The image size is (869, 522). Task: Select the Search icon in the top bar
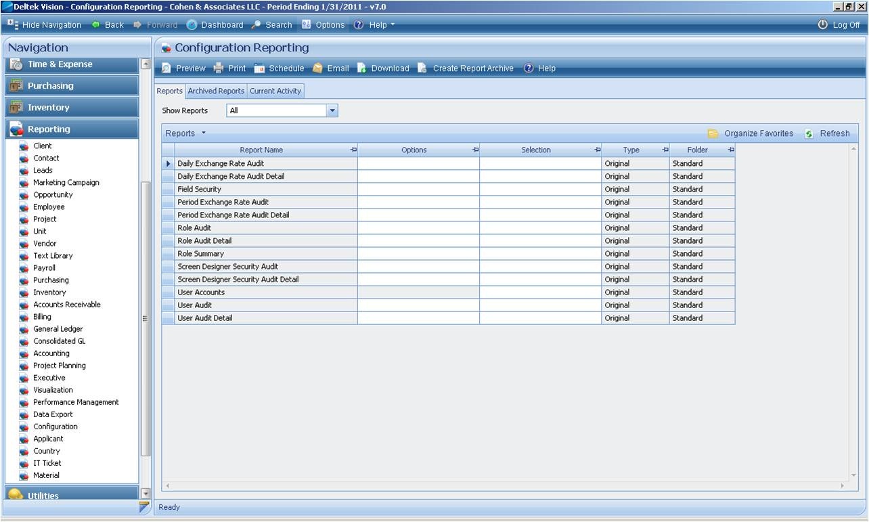click(271, 24)
